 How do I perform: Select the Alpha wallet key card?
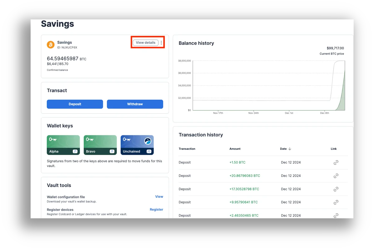click(x=63, y=145)
